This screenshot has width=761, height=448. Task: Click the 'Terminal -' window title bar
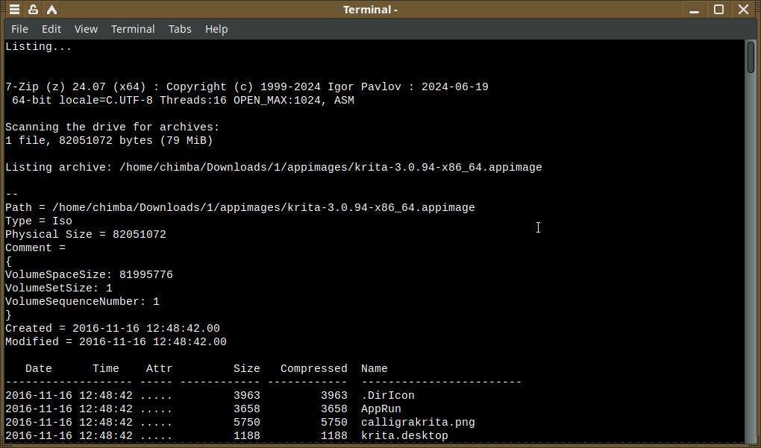coord(370,9)
